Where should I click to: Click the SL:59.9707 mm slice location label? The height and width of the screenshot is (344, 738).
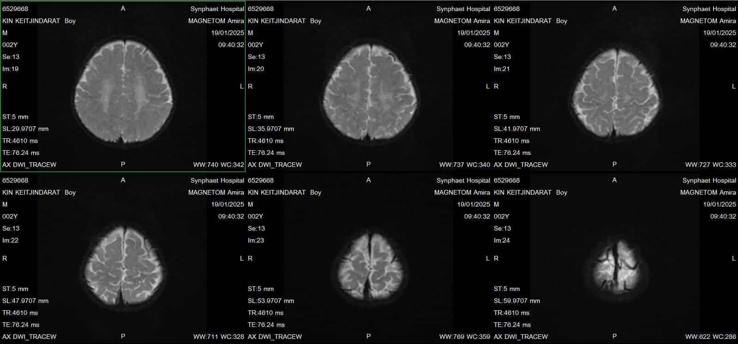pyautogui.click(x=517, y=301)
